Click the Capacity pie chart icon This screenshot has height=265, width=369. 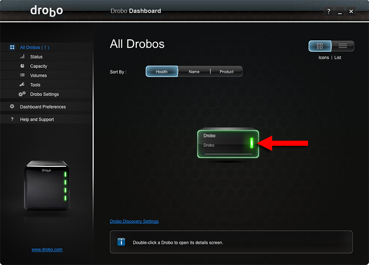click(23, 66)
